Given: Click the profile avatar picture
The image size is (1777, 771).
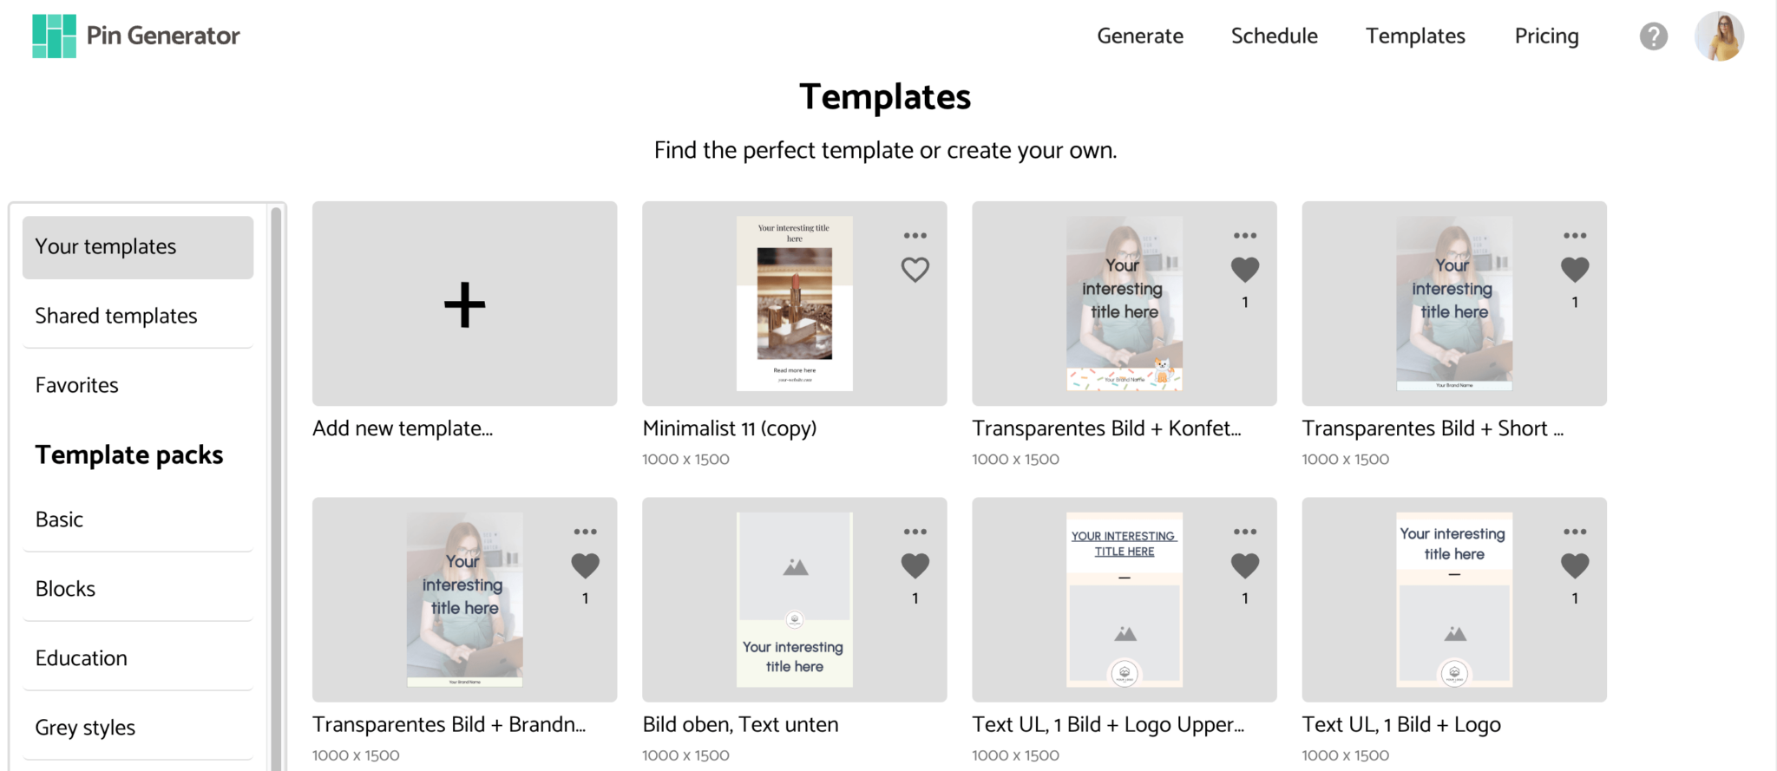Looking at the screenshot, I should tap(1719, 36).
